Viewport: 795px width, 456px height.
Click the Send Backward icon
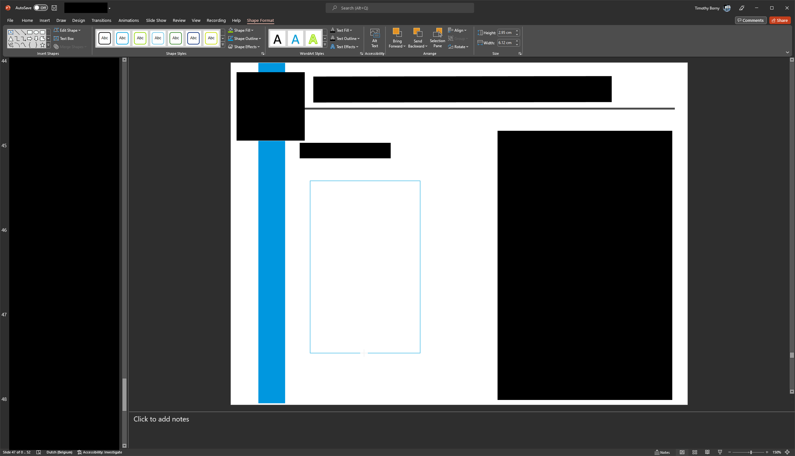click(x=418, y=33)
